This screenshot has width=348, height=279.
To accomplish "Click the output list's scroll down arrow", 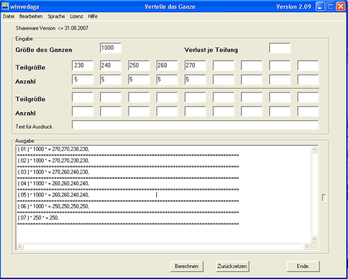I will (x=314, y=239).
